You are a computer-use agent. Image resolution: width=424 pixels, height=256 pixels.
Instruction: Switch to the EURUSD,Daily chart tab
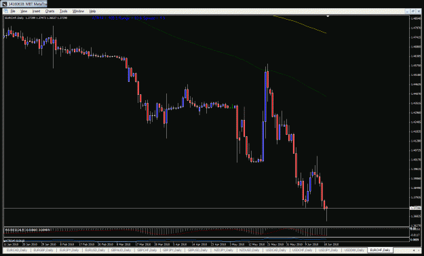[95, 250]
